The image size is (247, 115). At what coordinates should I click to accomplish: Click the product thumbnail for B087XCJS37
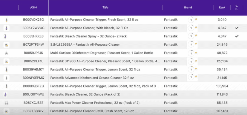tap(6, 103)
